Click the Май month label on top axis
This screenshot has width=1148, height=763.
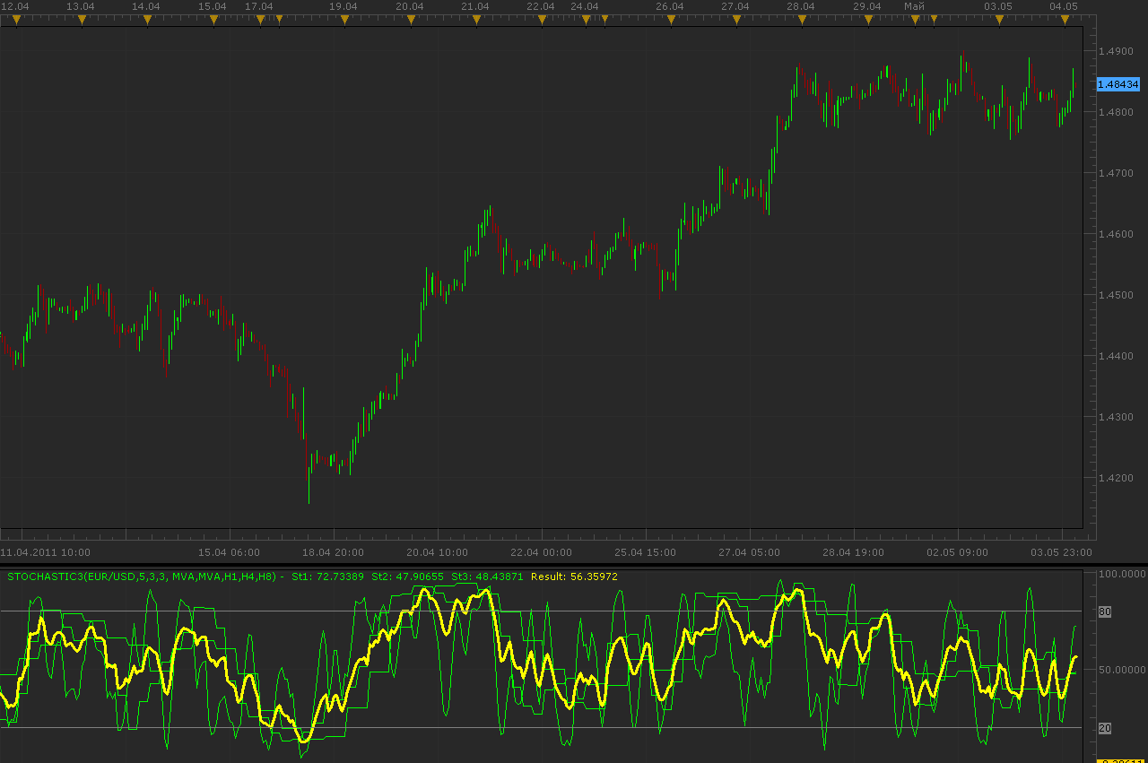point(914,6)
